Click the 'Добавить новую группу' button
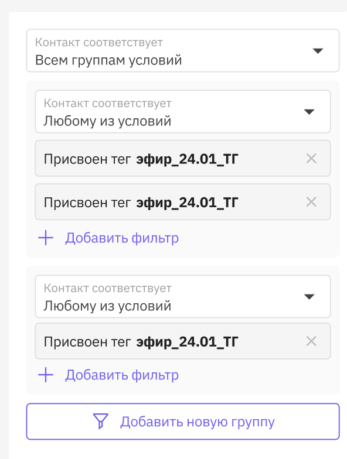 (x=183, y=422)
